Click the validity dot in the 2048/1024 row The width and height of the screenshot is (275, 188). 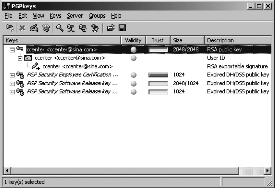tap(134, 83)
